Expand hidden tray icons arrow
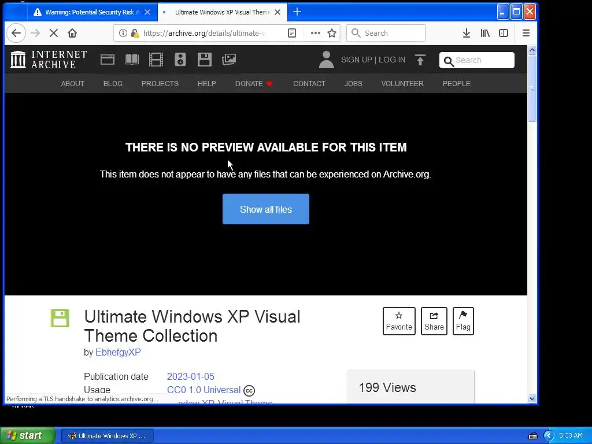Screen dimensions: 592x444 click(549, 436)
